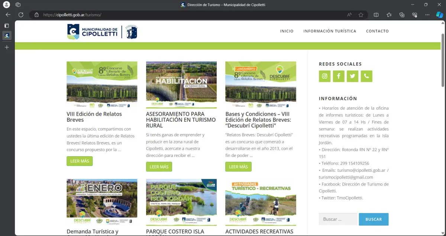Image resolution: width=446 pixels, height=236 pixels.
Task: Open the CONTACTO menu item
Action: click(377, 31)
